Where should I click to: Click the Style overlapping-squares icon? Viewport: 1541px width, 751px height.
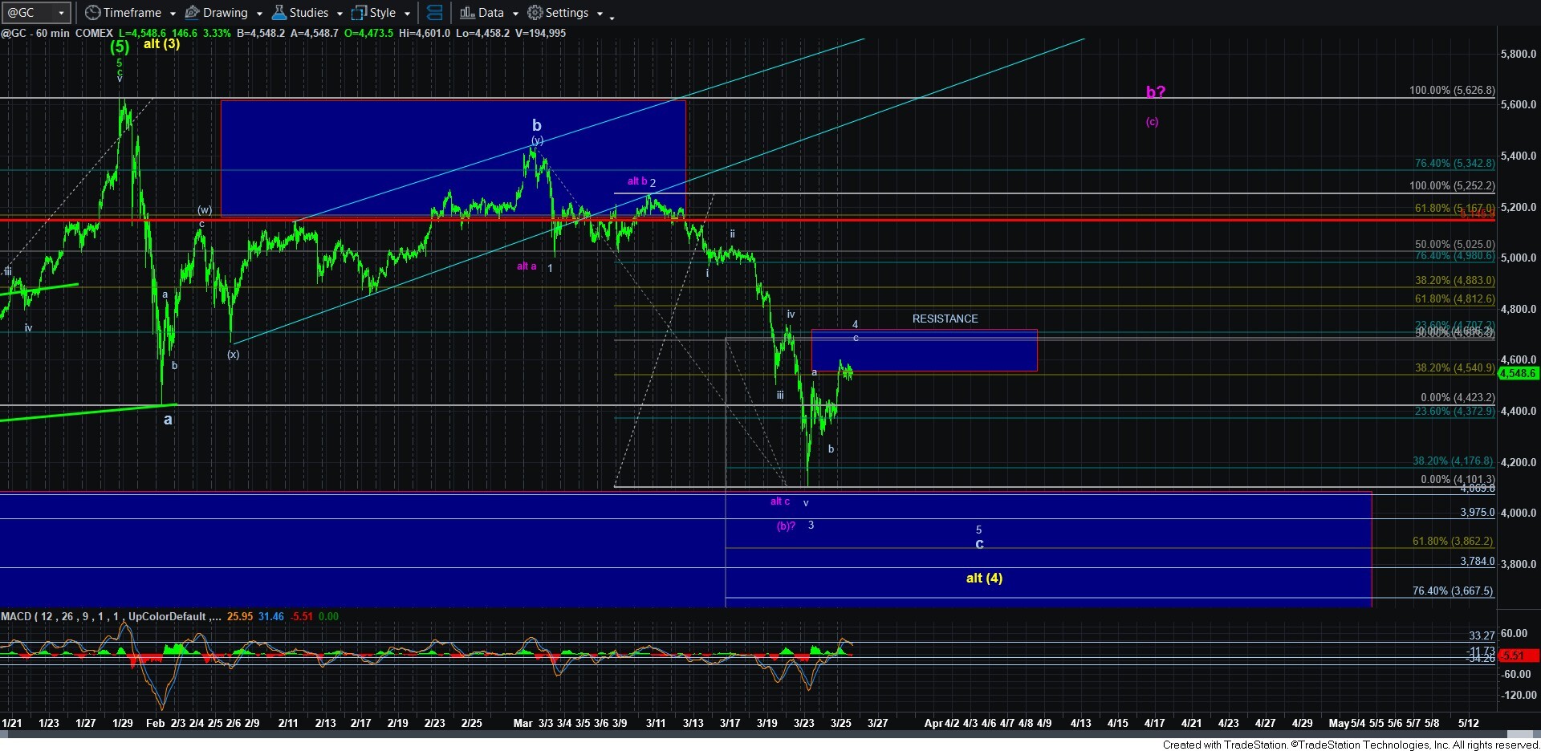click(x=359, y=13)
